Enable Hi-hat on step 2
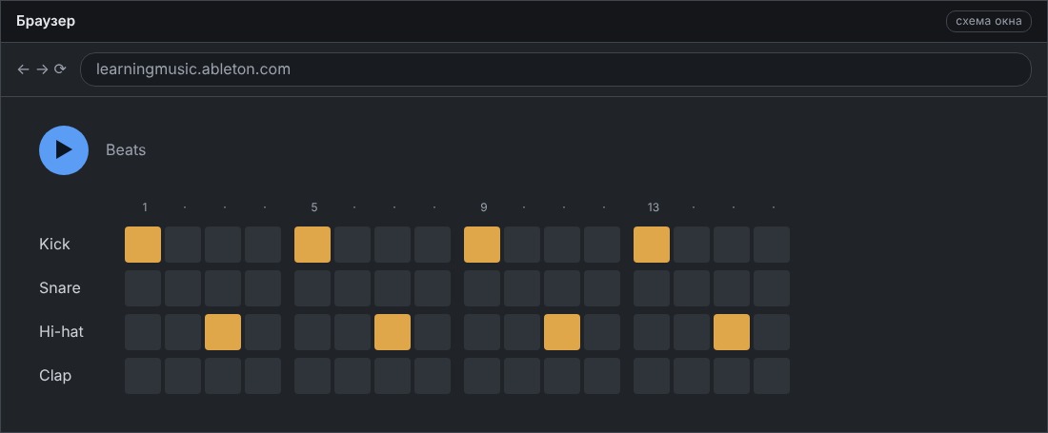 (x=183, y=332)
